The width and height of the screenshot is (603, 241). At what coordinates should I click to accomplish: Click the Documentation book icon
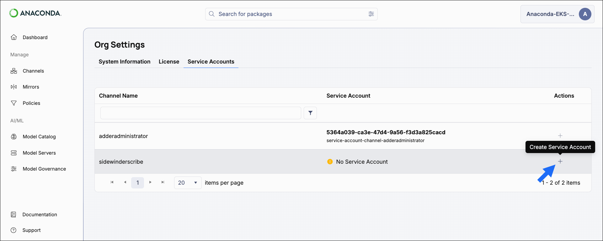click(13, 215)
